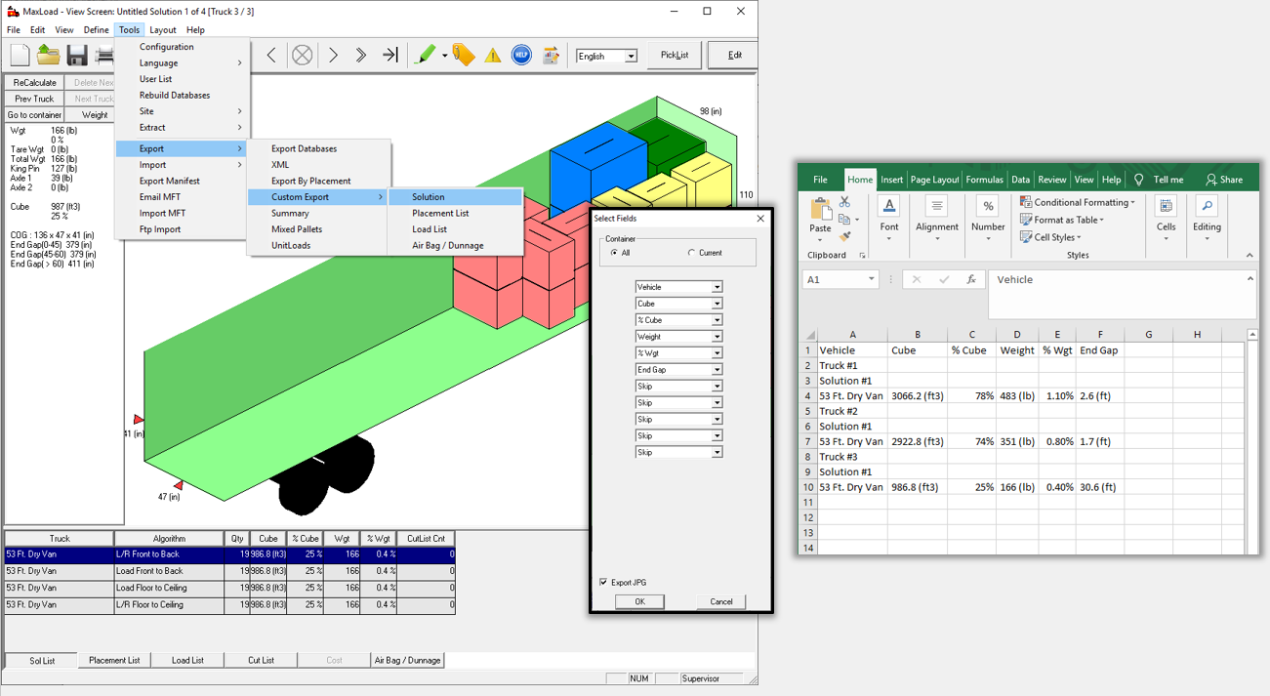Viewport: 1270px width, 696px height.
Task: Choose Placement List in Custom Export submenu
Action: (440, 213)
